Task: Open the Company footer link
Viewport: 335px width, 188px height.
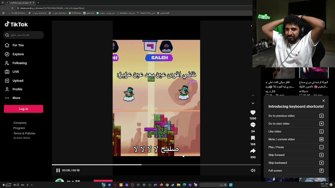Action: click(x=20, y=123)
